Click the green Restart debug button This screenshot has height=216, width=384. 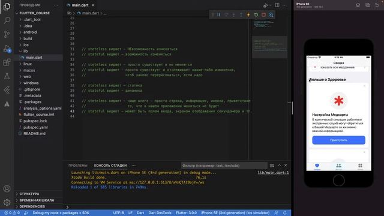coord(256,14)
